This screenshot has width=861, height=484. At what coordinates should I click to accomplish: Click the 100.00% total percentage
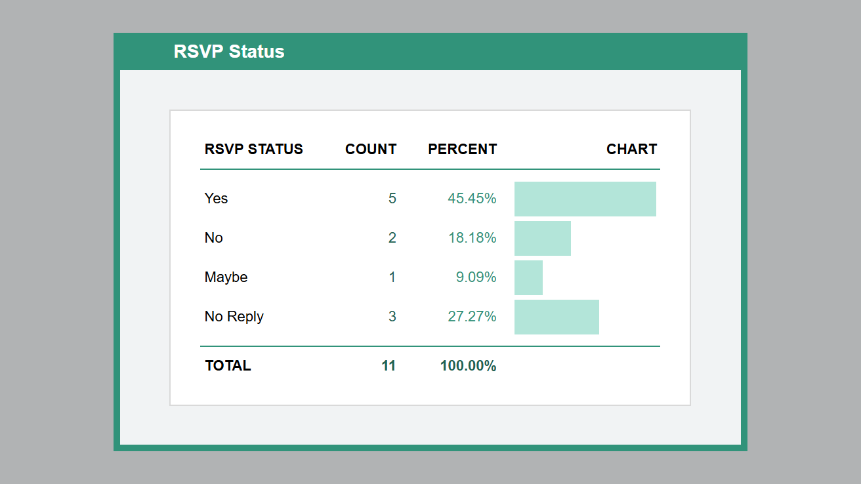(469, 365)
